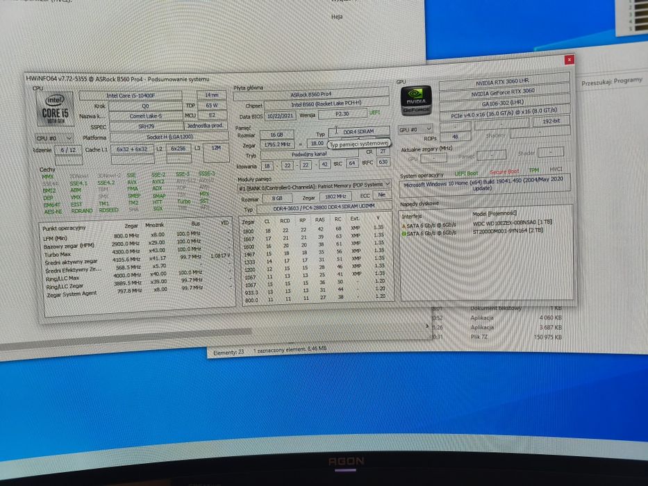Click the 'SRH79' SSPEC value

click(x=147, y=126)
